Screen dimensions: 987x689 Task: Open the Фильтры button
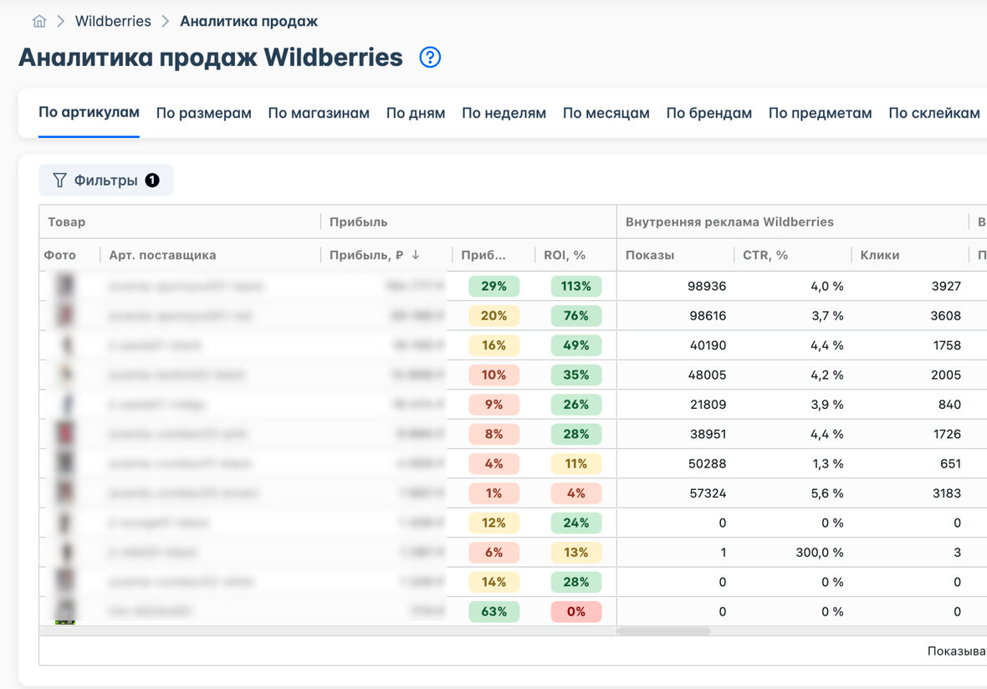(x=105, y=181)
